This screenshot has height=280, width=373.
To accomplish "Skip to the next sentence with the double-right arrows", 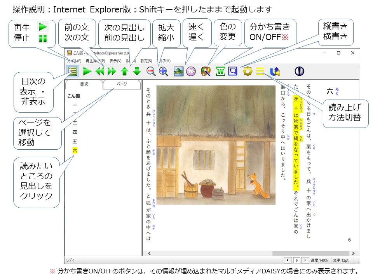I will coord(112,71).
